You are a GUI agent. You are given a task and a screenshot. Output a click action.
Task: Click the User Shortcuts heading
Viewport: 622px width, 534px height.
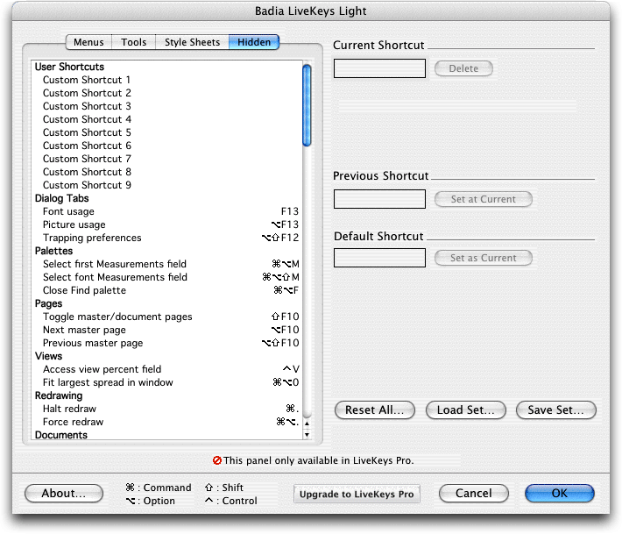(69, 67)
